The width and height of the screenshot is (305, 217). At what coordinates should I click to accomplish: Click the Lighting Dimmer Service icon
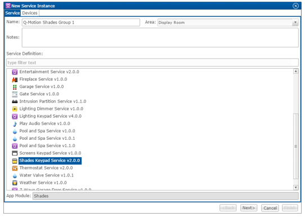pos(15,109)
